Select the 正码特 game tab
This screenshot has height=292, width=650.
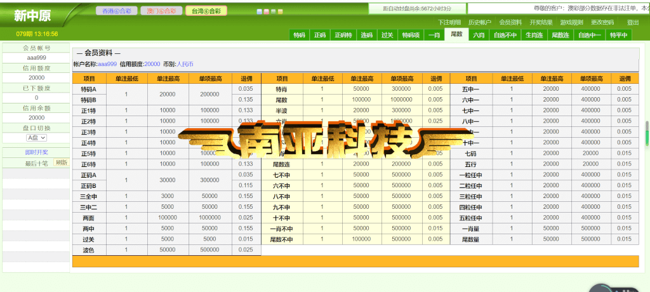click(343, 36)
